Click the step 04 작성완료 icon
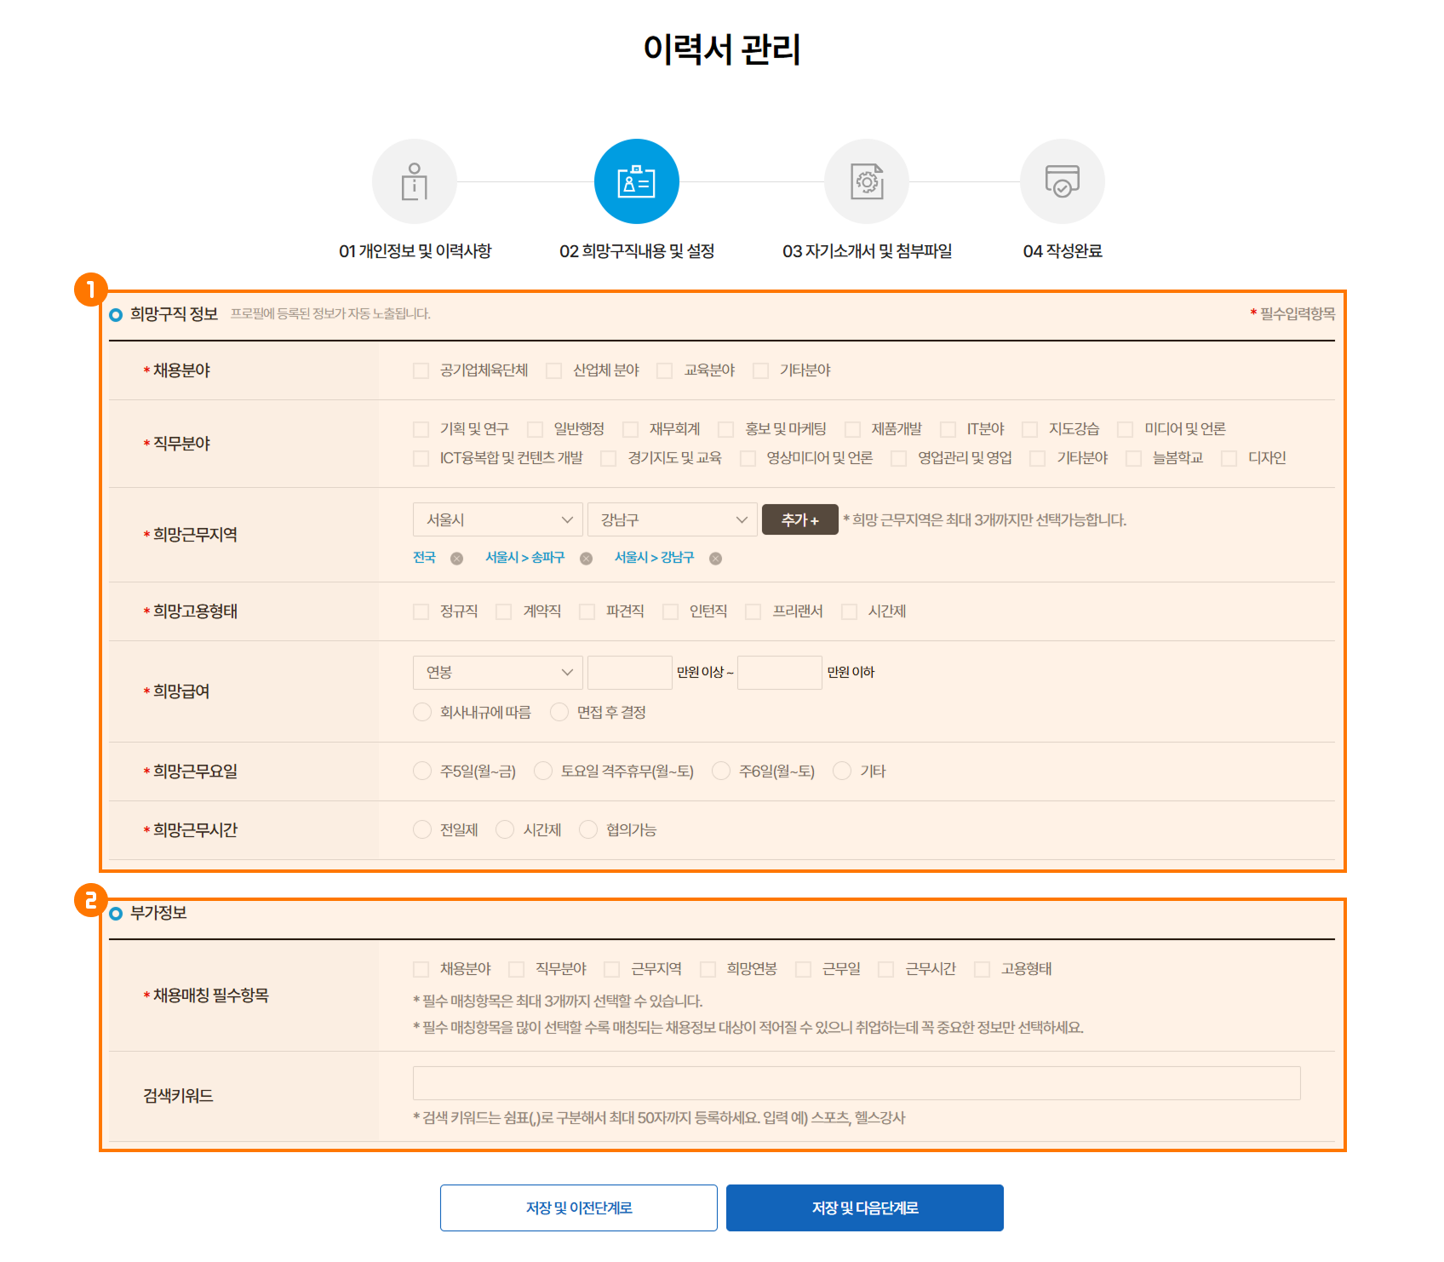 click(1062, 181)
